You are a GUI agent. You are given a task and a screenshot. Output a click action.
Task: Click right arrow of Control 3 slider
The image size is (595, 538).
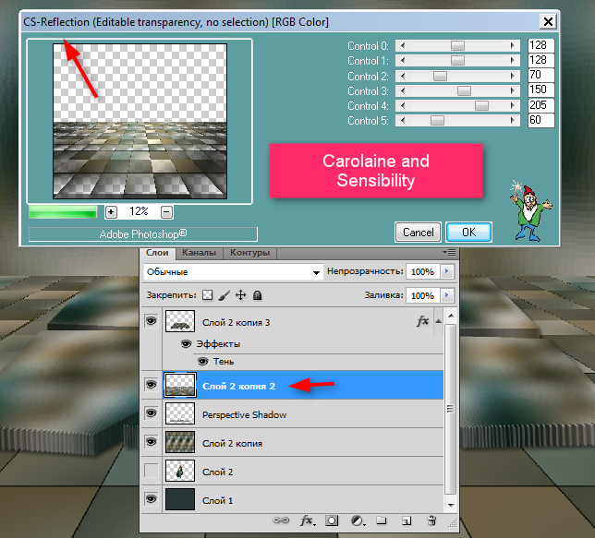(x=512, y=91)
